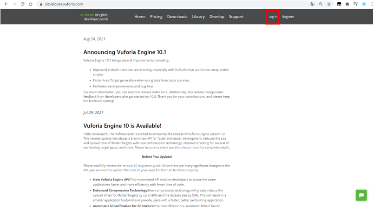Click the 'Jul 29, 2021' date text
373x211 pixels.
coord(93,112)
